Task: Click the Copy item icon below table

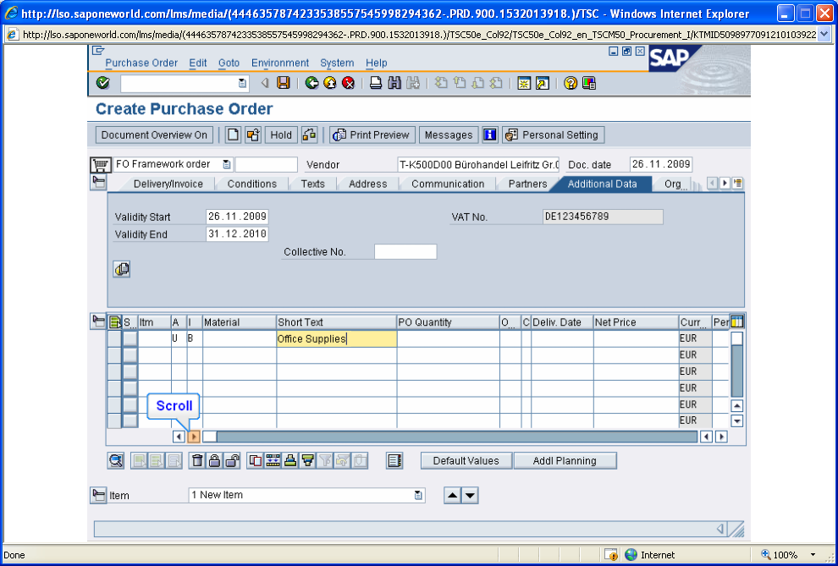Action: 256,460
